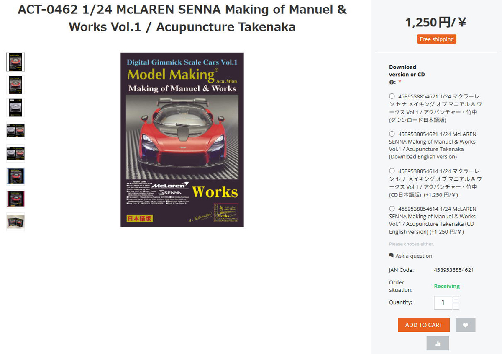Select the first product thumbnail

(15, 62)
